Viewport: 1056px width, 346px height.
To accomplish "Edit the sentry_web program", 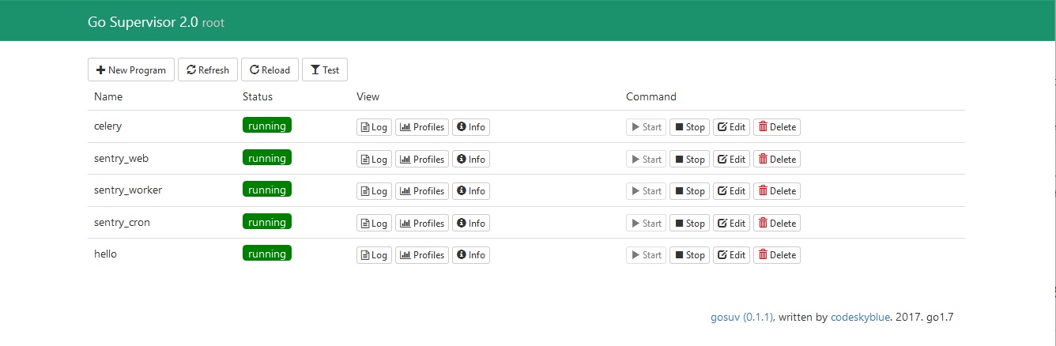I will click(732, 159).
